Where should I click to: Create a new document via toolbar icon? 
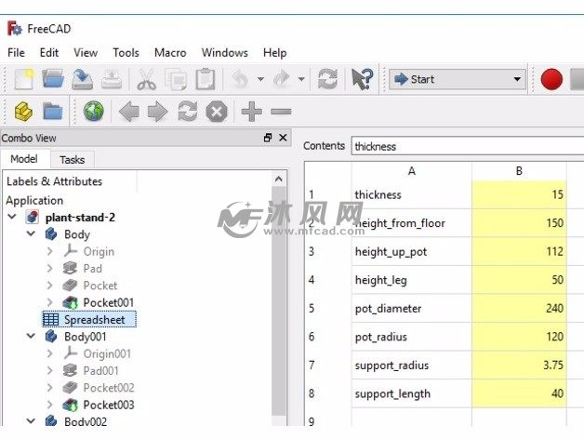pyautogui.click(x=23, y=80)
